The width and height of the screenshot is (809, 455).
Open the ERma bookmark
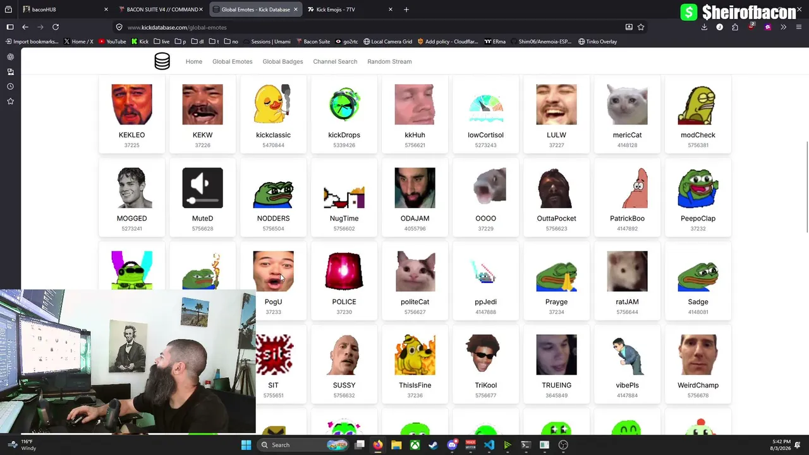[495, 42]
